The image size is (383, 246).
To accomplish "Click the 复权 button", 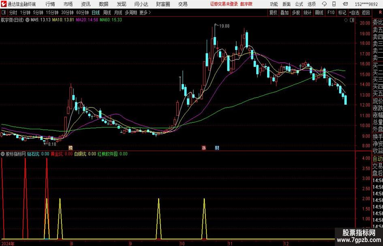I will coord(273,13).
